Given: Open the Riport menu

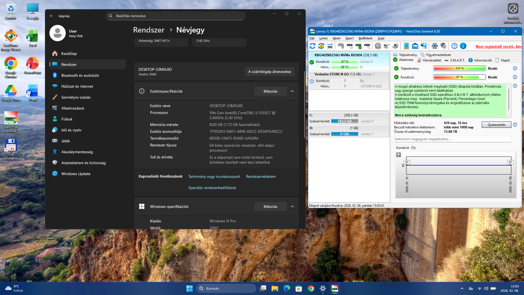Looking at the screenshot, I should coord(349,38).
